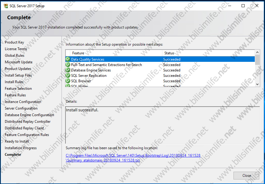Select Full-Text and Semantic Extractions for Search row

[x=160, y=65]
